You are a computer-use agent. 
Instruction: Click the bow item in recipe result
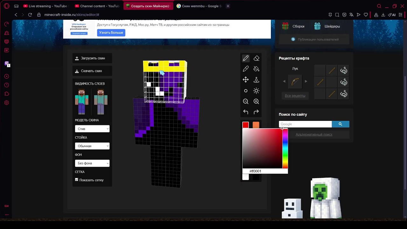(x=295, y=81)
